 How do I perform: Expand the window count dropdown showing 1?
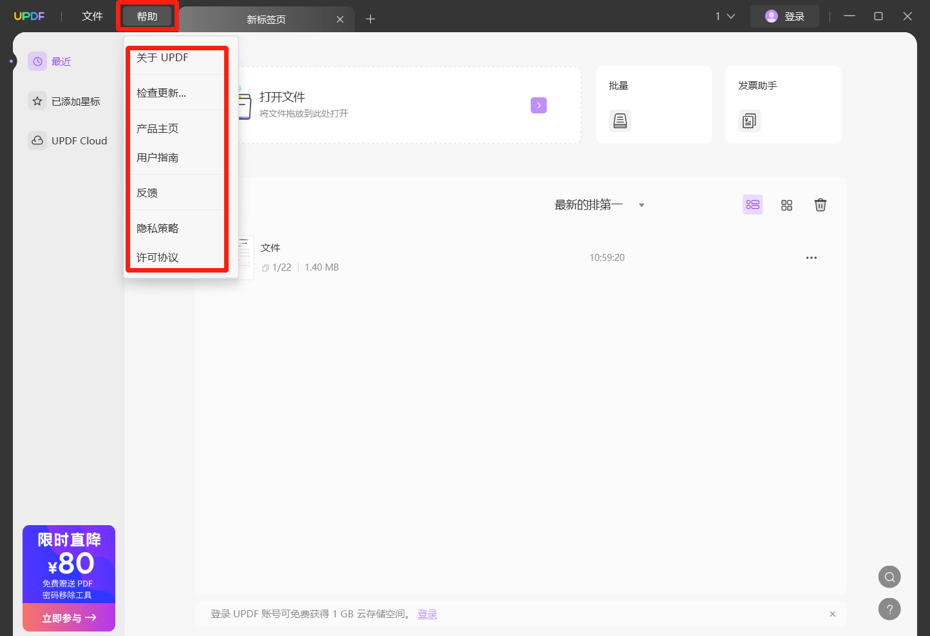(725, 16)
